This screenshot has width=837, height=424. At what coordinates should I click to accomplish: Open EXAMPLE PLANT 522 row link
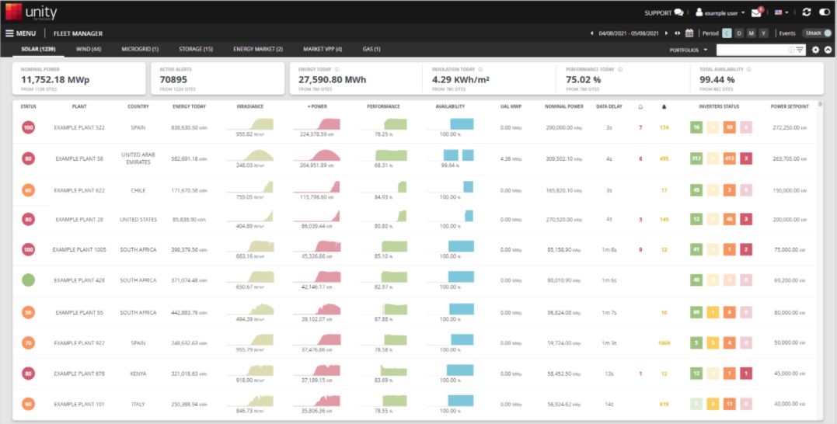(79, 128)
